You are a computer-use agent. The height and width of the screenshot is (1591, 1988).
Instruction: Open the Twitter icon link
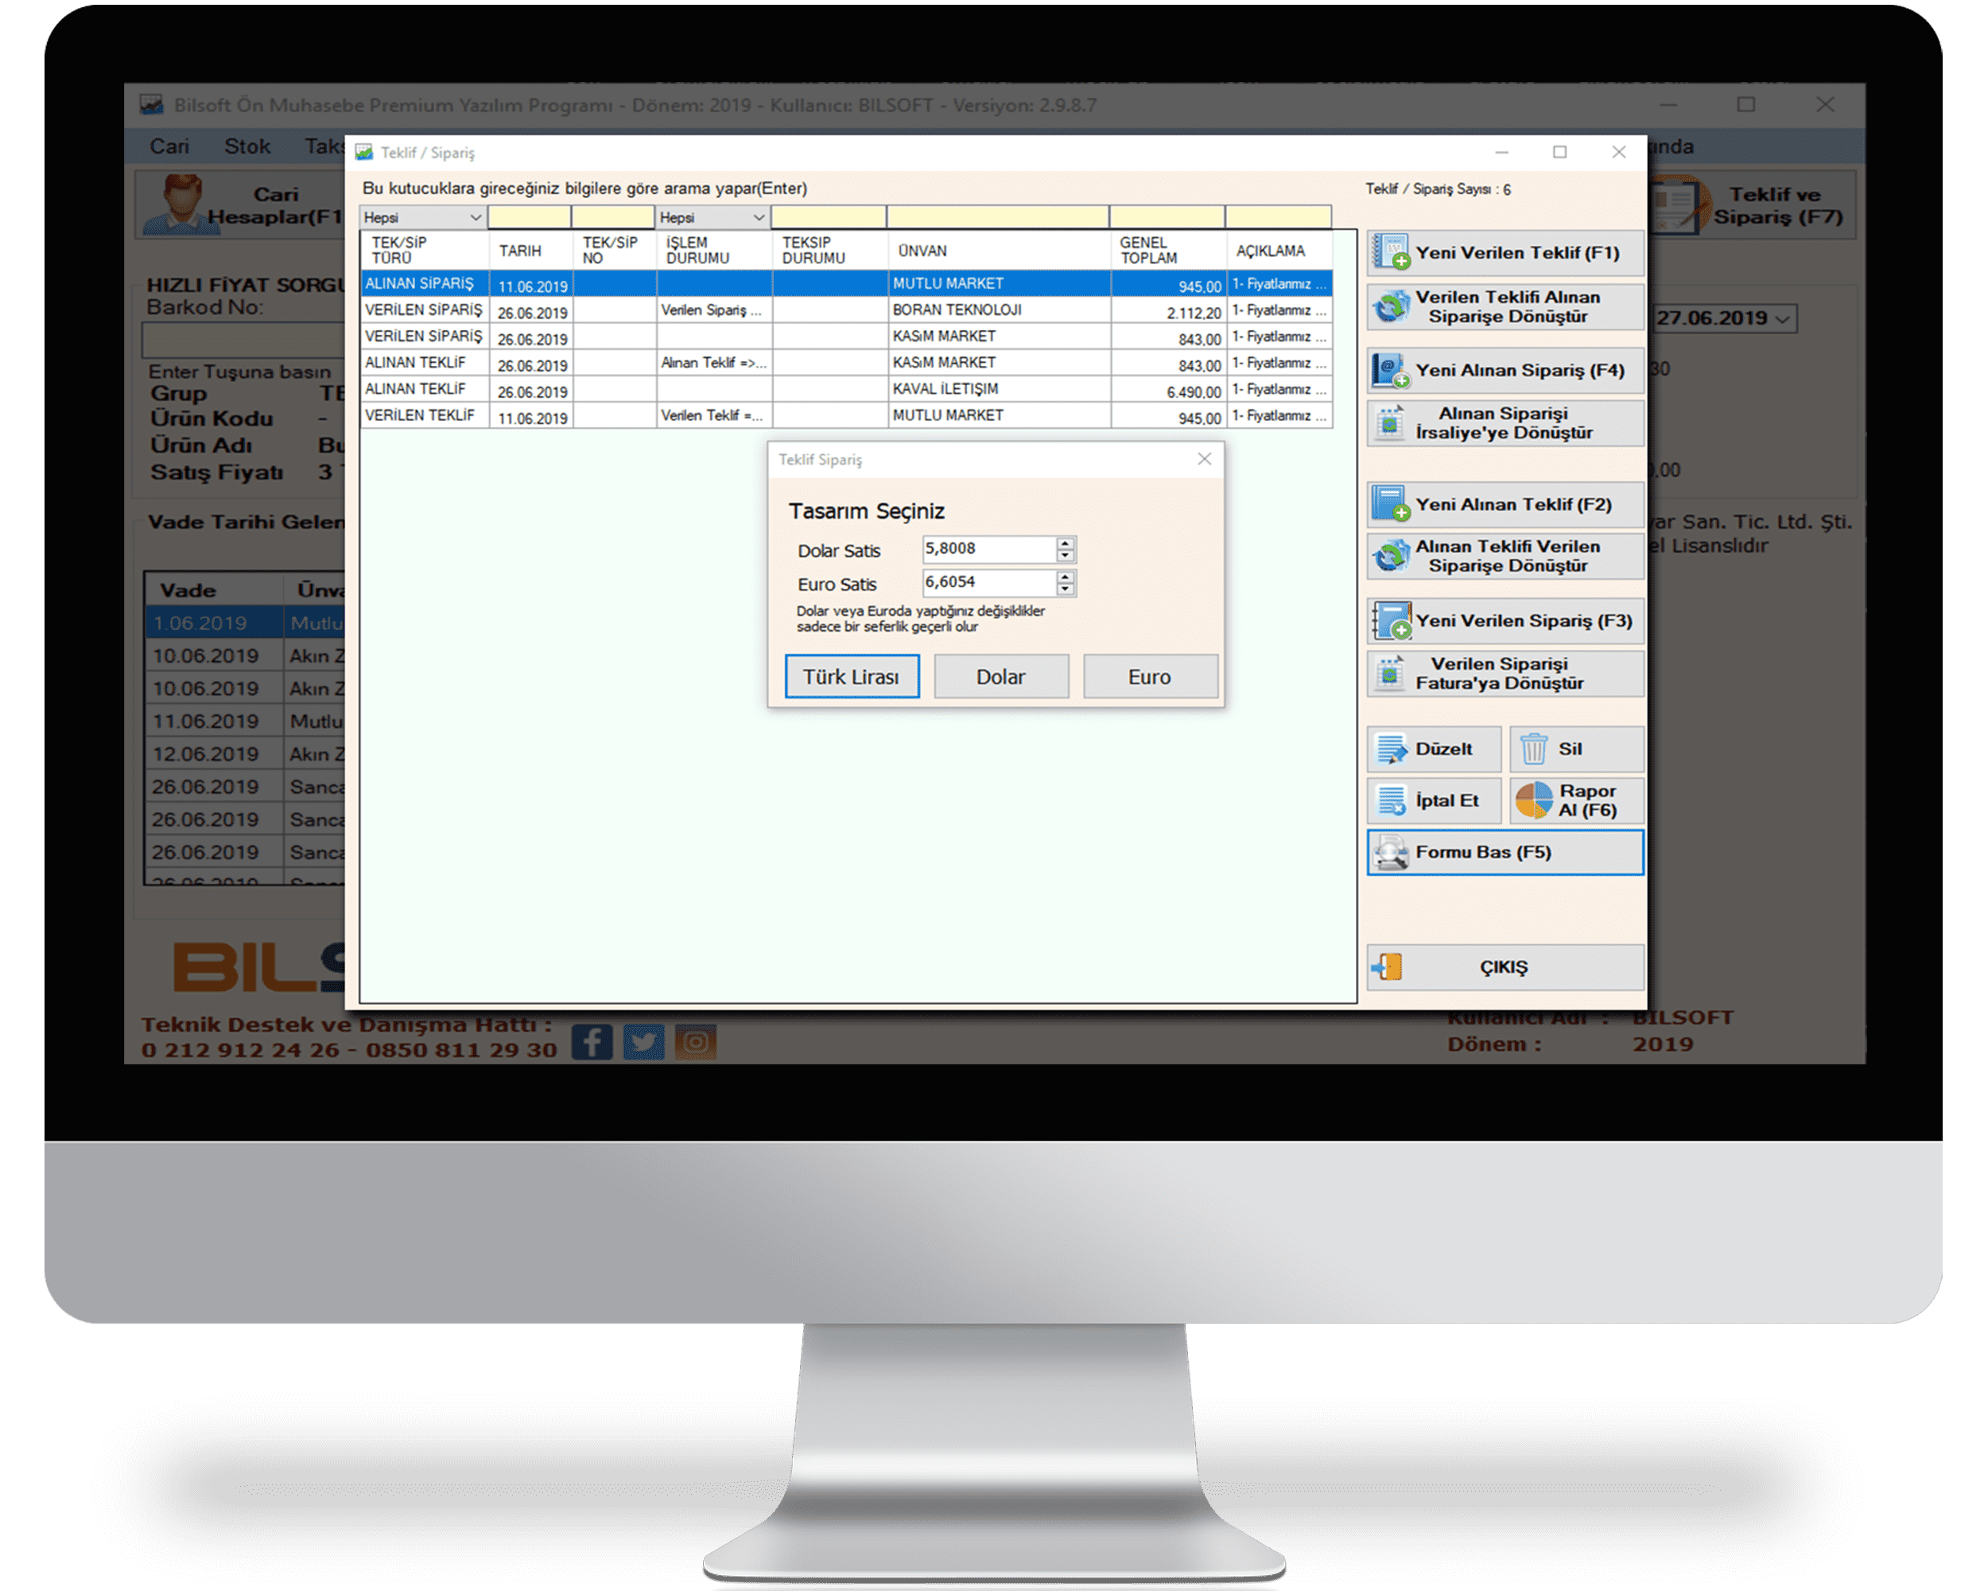tap(643, 1042)
